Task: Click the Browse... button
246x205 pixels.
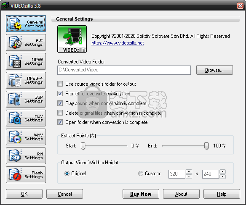Action: 214,70
